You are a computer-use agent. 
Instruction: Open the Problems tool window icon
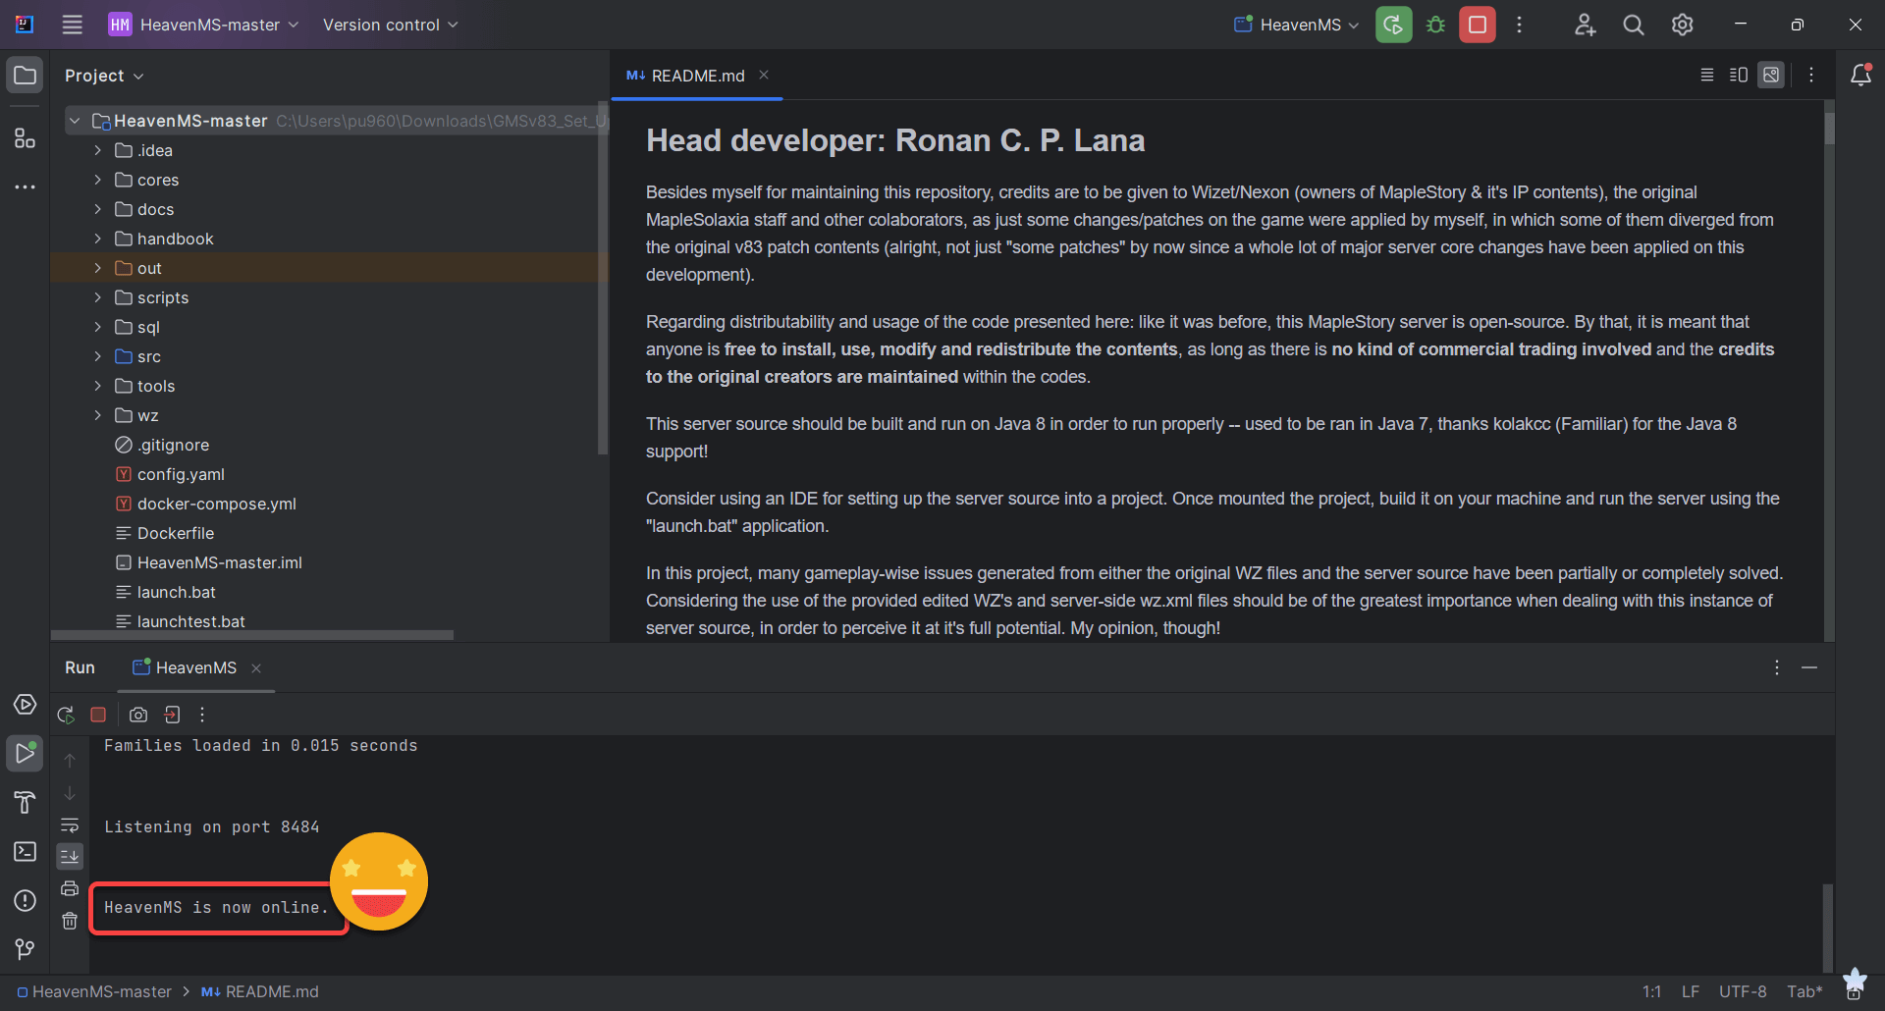pos(25,900)
